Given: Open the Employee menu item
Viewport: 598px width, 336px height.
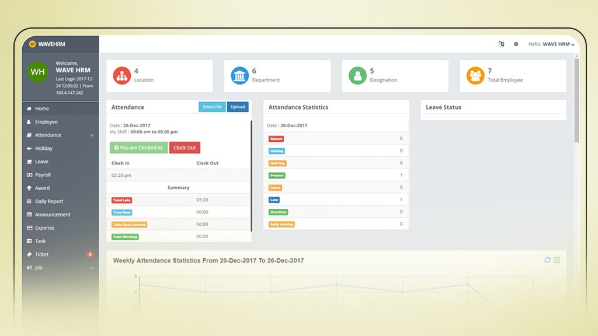Looking at the screenshot, I should [x=46, y=122].
